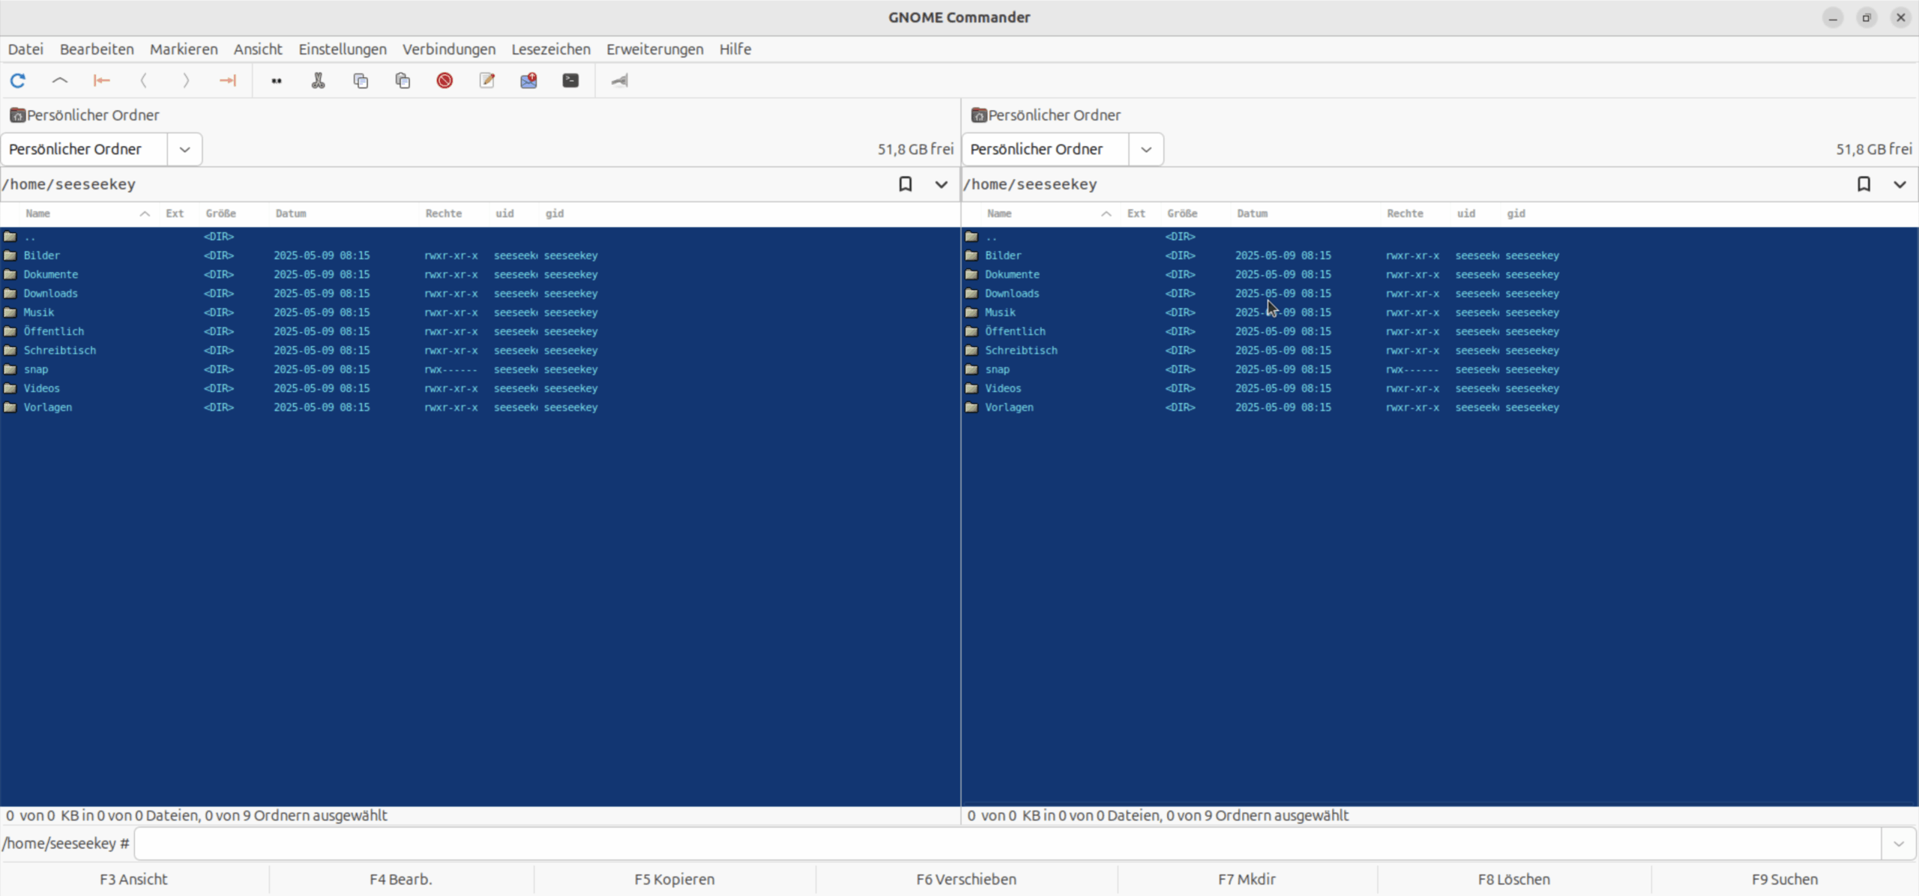Open terminal via the toolbar icon

pyautogui.click(x=570, y=81)
